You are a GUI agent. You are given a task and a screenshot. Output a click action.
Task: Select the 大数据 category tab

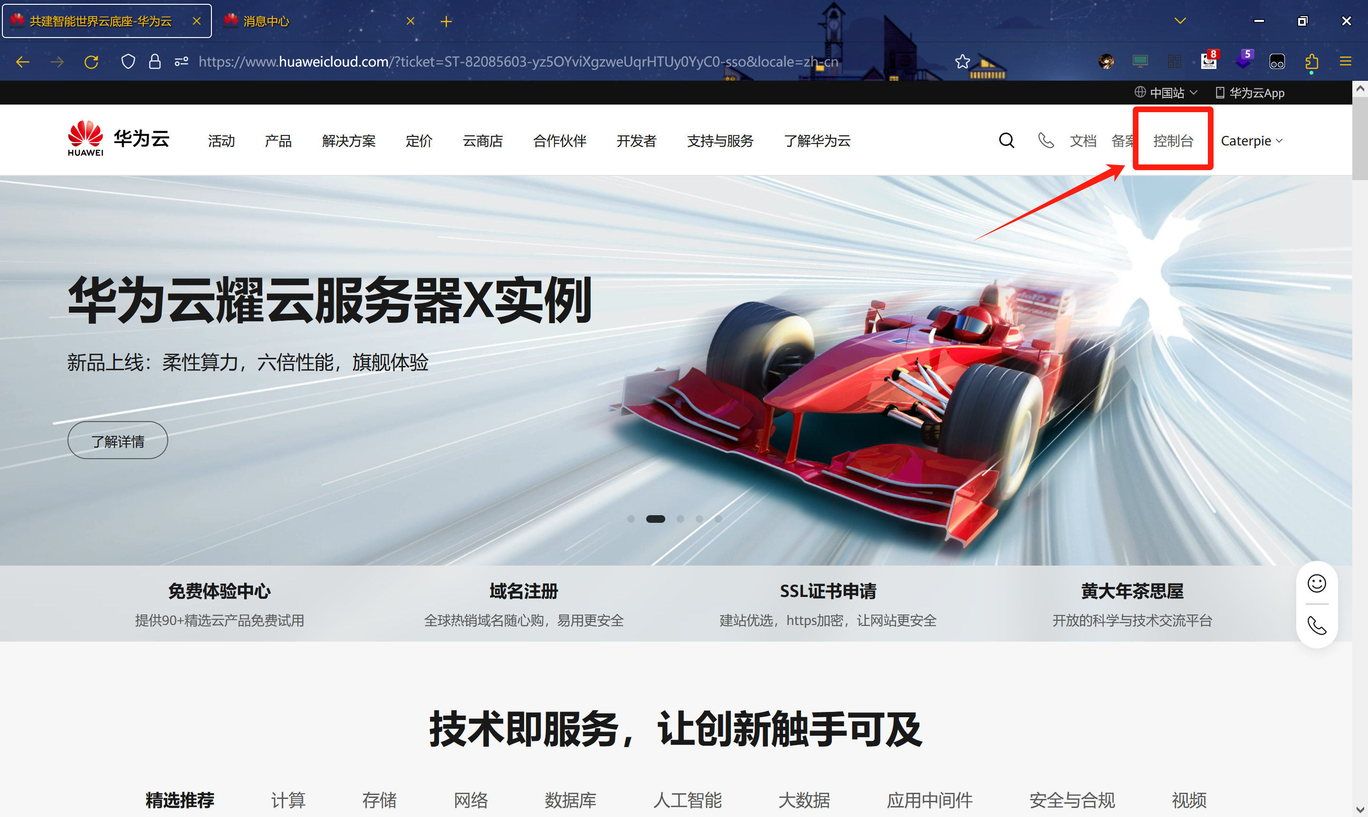pyautogui.click(x=804, y=800)
